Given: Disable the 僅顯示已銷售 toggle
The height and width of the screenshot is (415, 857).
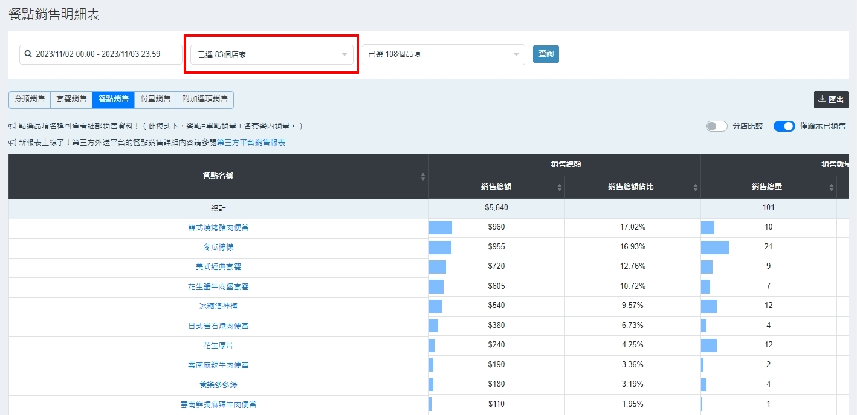Looking at the screenshot, I should (x=784, y=126).
